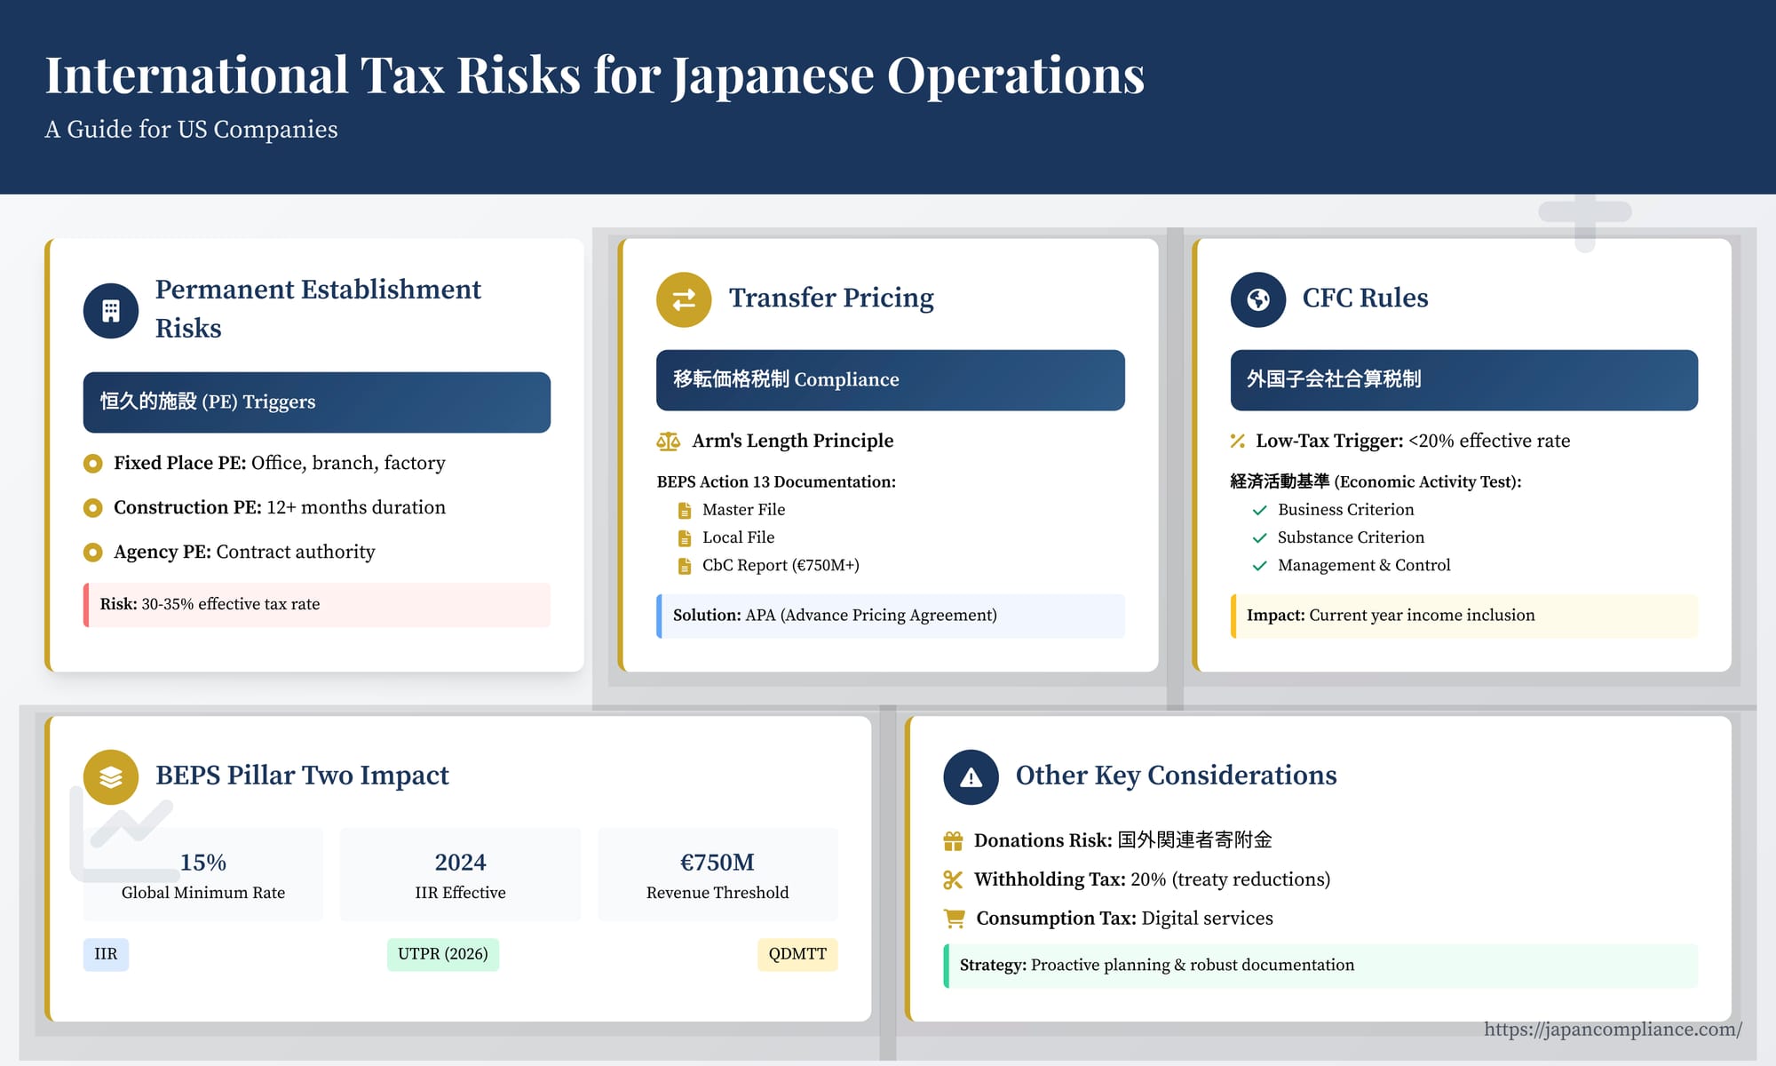Click the globe icon beside CFC Rules
This screenshot has width=1776, height=1066.
click(x=1258, y=299)
